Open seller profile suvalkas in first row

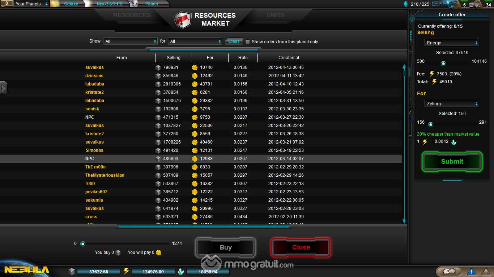94,67
